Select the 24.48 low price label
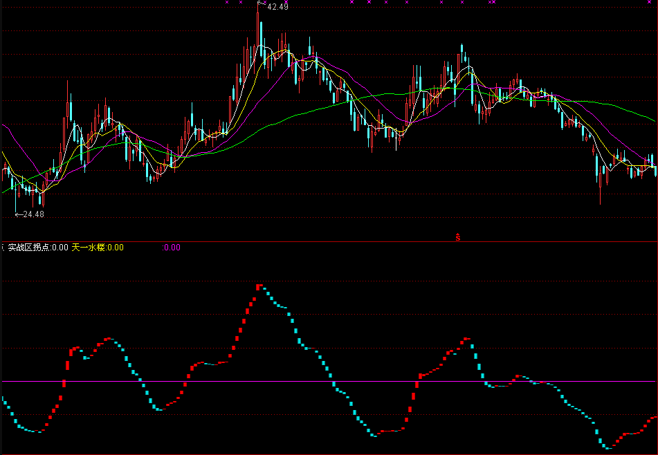 pyautogui.click(x=33, y=214)
